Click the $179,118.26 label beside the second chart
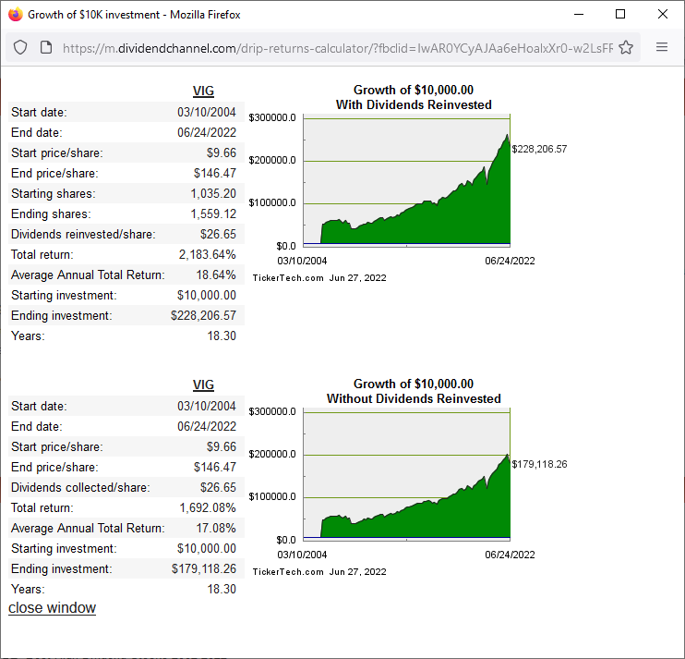685x659 pixels. pos(539,464)
